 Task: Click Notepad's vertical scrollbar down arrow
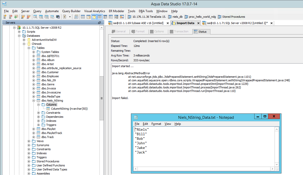tap(277, 164)
